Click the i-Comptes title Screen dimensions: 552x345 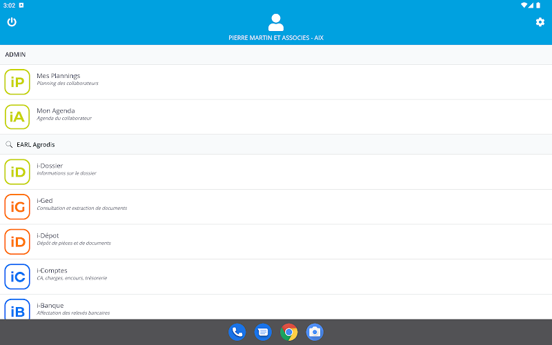tap(52, 270)
